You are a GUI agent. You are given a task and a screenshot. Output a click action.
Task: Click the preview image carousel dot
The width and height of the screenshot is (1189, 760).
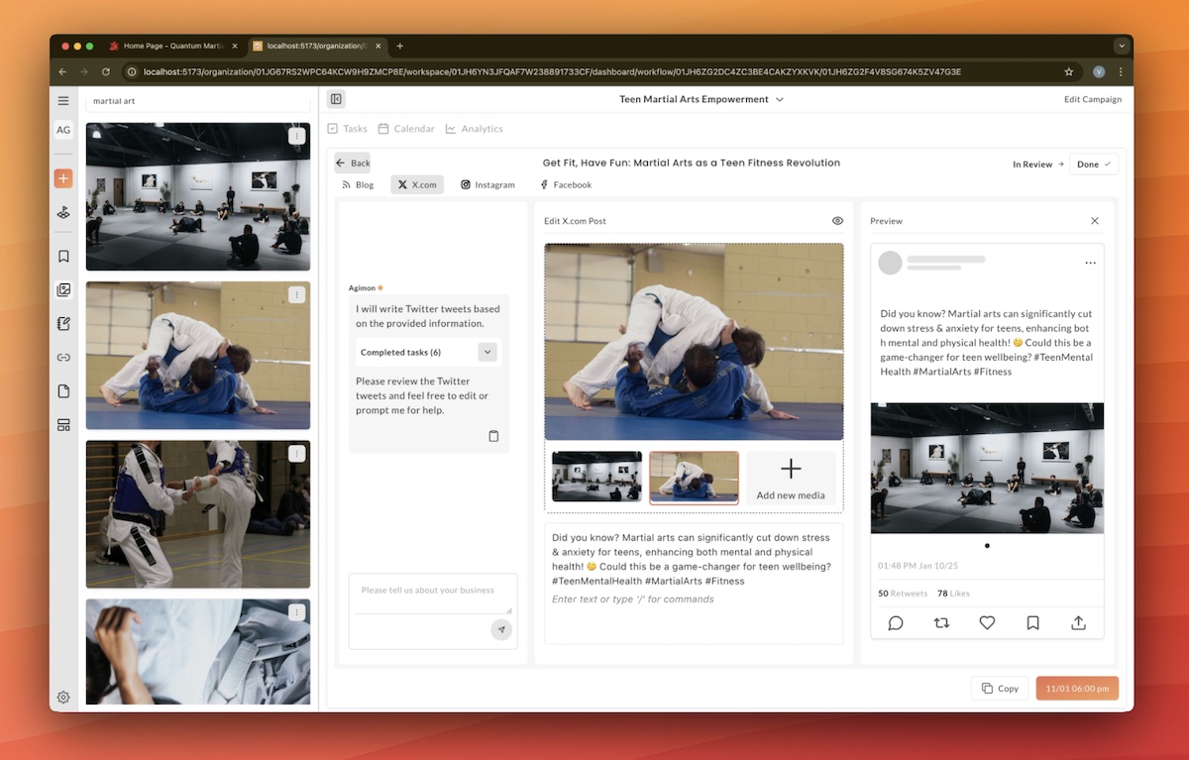987,546
